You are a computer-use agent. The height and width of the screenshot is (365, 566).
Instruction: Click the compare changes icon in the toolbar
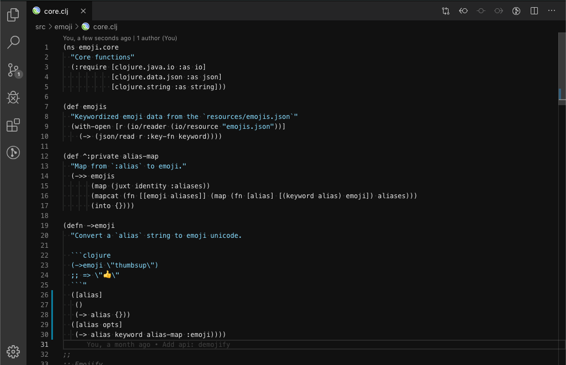coord(446,10)
